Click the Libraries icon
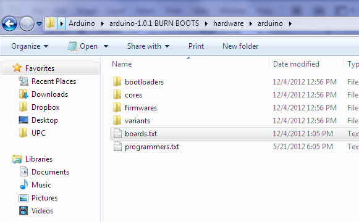 point(17,159)
